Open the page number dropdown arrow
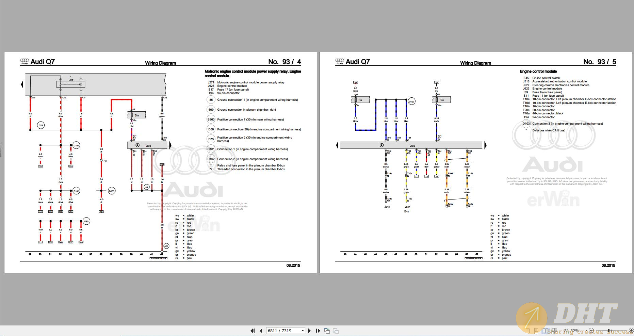634x336 pixels. click(302, 331)
